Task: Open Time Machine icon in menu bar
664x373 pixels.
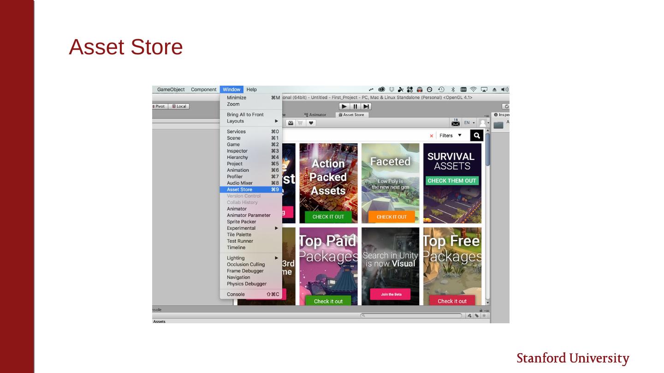Action: pyautogui.click(x=441, y=90)
